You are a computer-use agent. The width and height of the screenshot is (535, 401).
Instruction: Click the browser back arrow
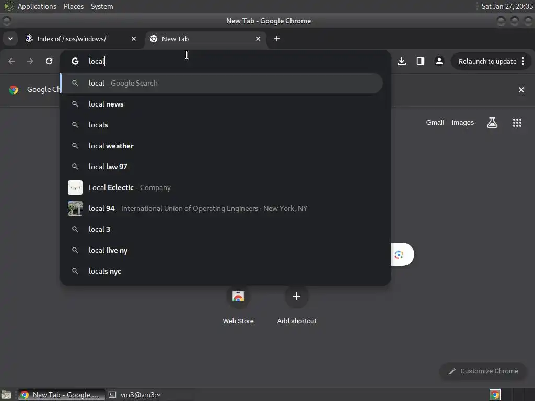tap(11, 61)
